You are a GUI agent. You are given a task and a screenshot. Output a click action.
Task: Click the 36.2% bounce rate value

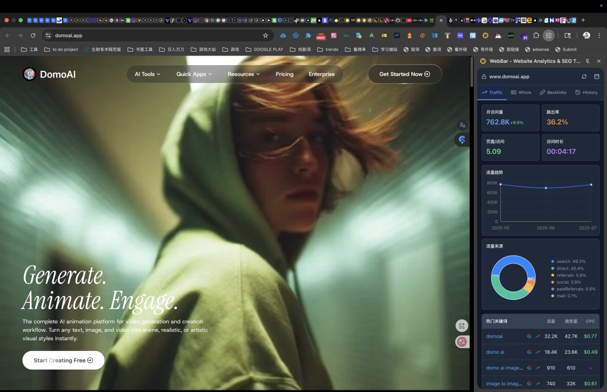tap(557, 122)
